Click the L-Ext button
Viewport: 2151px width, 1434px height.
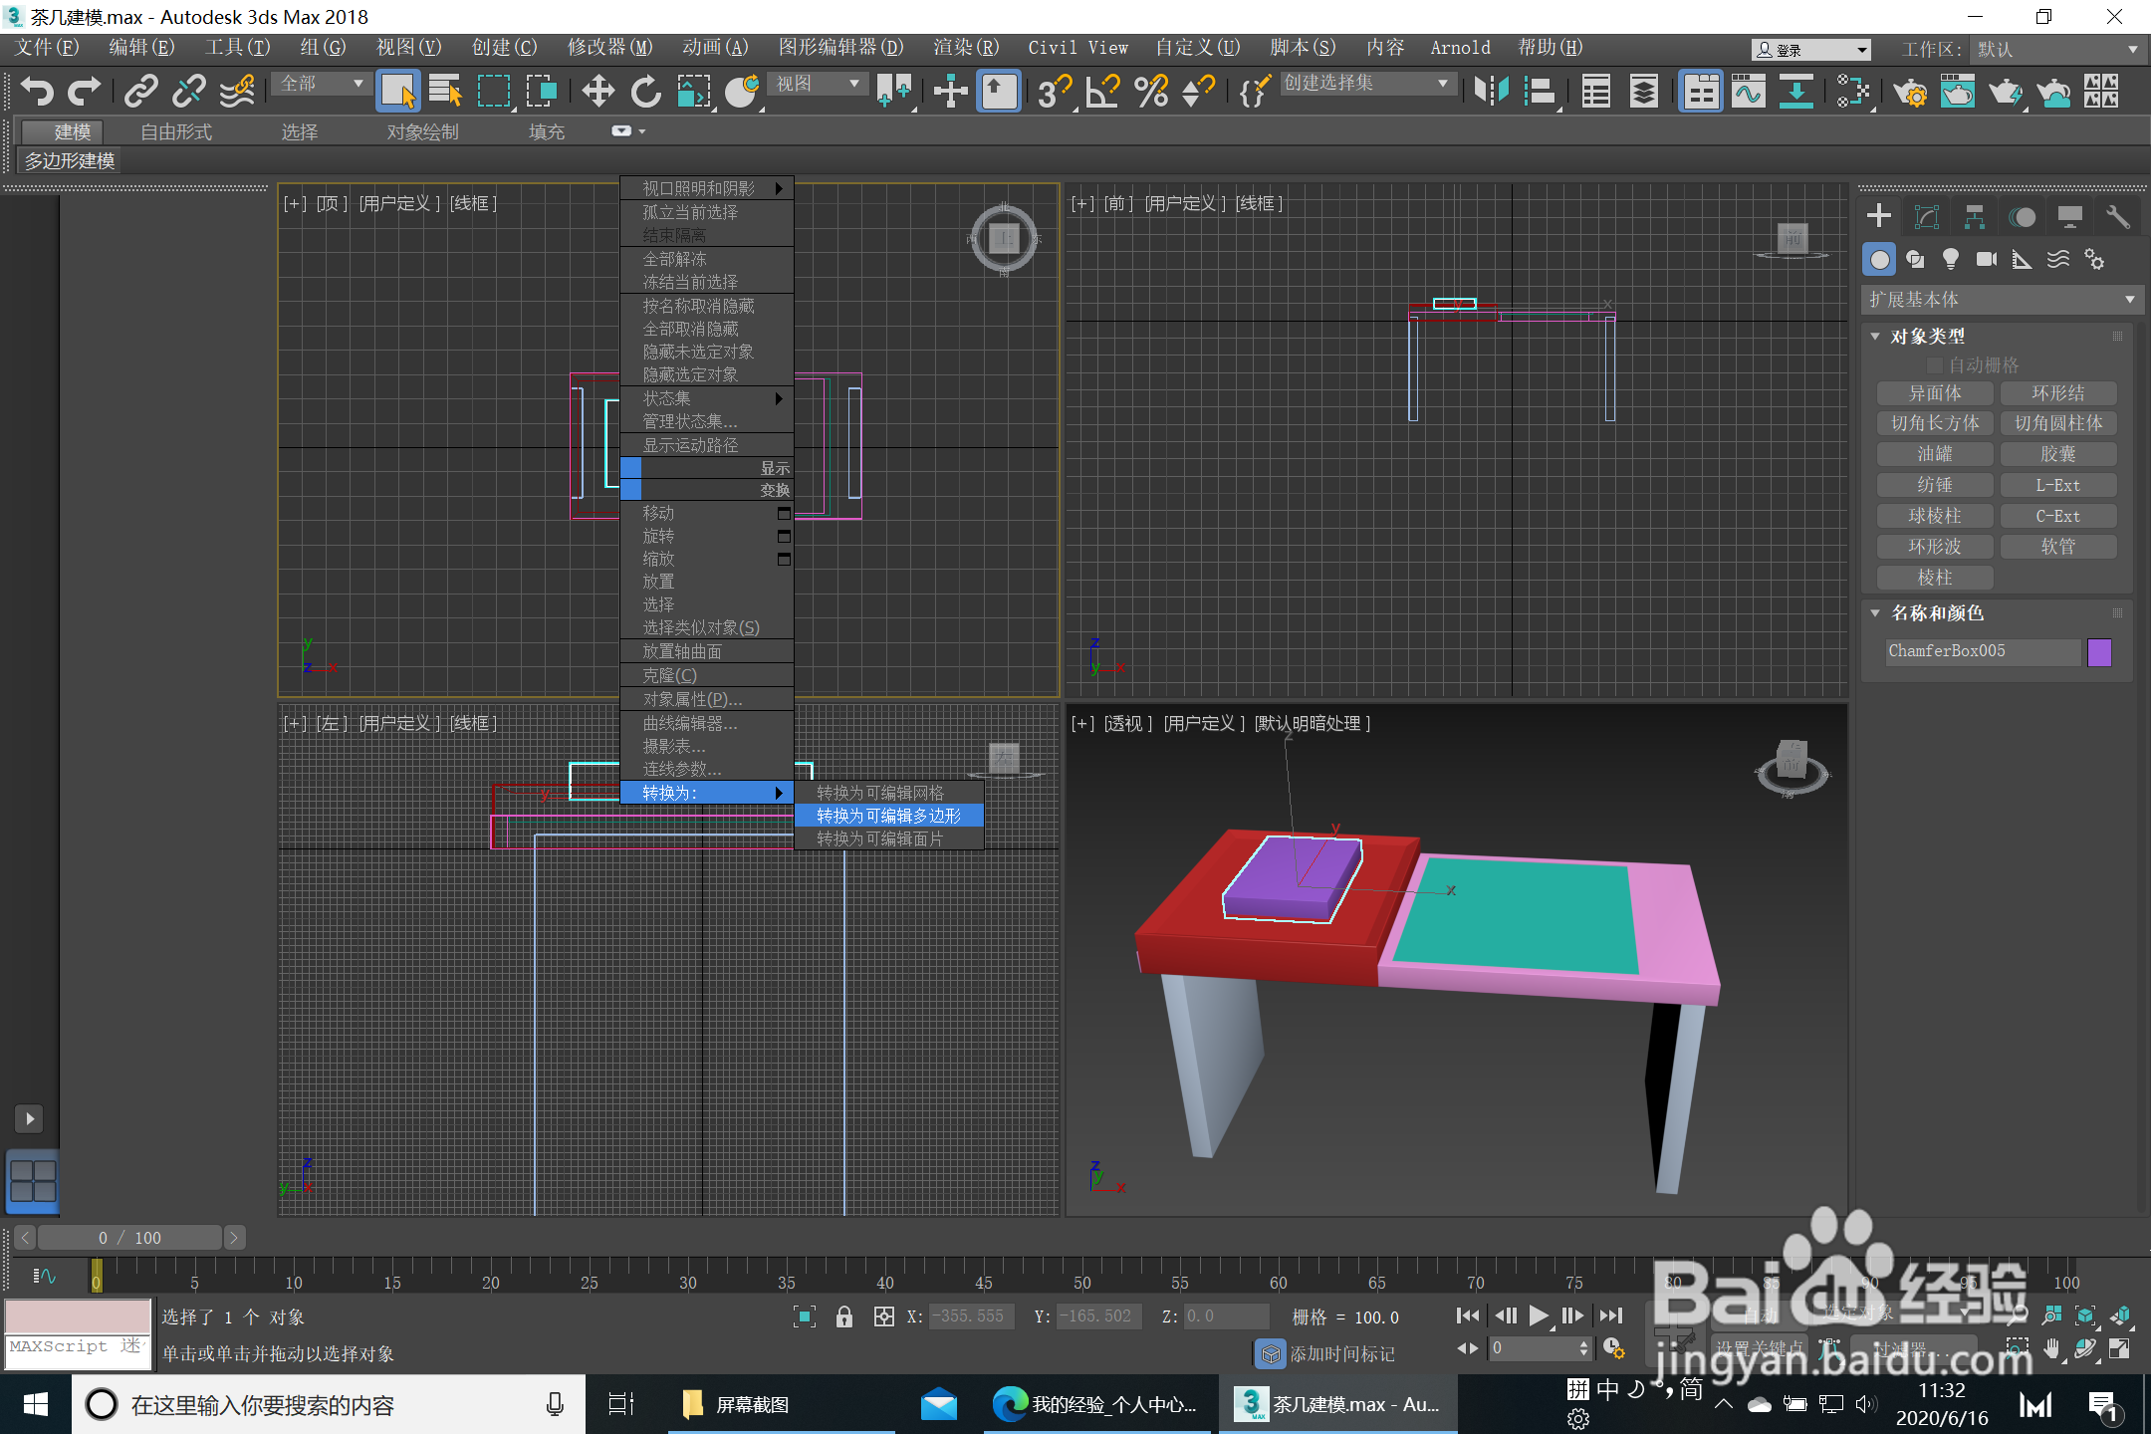click(2058, 485)
